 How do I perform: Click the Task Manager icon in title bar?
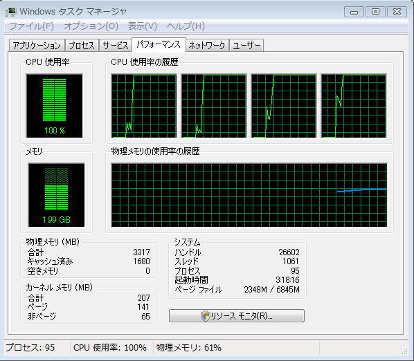11,12
